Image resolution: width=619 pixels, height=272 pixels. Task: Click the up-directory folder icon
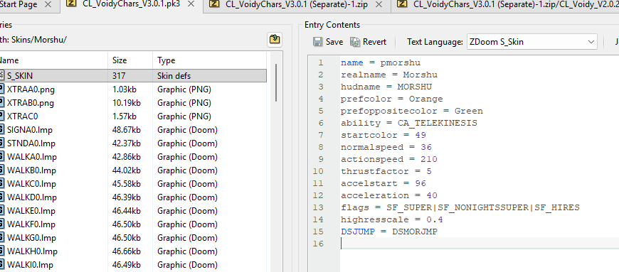275,40
